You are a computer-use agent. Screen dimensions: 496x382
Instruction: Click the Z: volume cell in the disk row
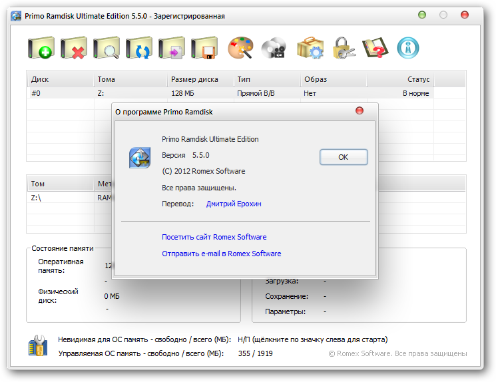101,93
